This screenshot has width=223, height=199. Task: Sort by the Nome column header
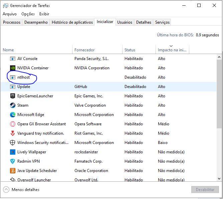tap(36, 50)
